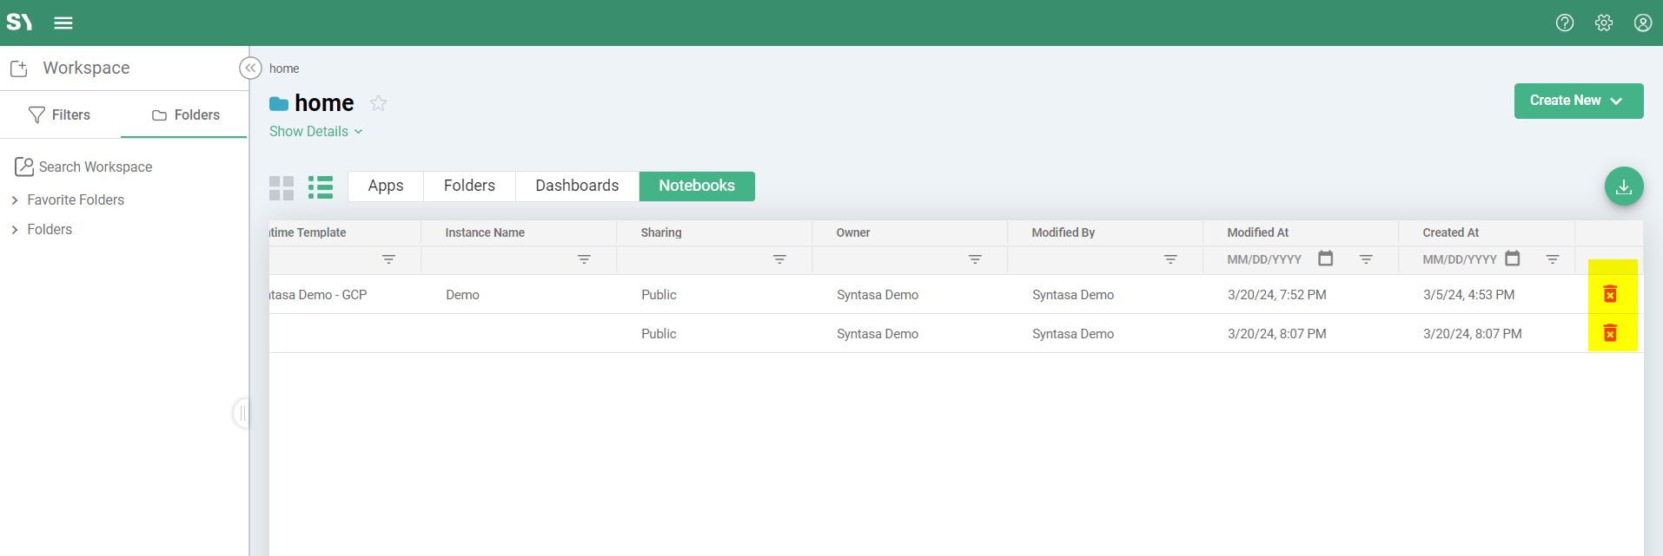1663x556 pixels.
Task: Open Modified At calendar date picker
Action: pos(1325,258)
